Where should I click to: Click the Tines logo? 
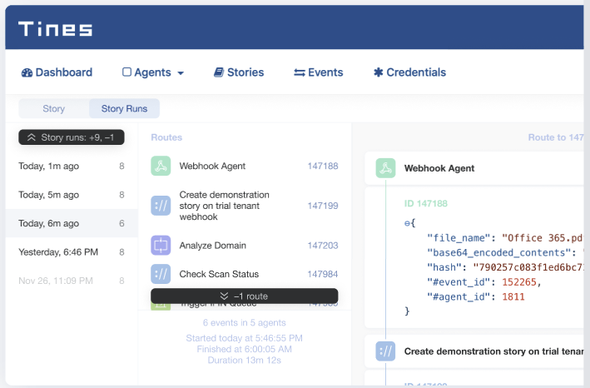[x=55, y=28]
